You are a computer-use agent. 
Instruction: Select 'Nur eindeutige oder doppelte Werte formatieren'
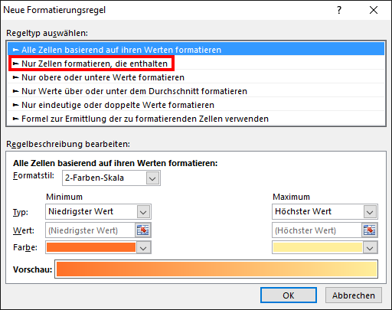196,105
